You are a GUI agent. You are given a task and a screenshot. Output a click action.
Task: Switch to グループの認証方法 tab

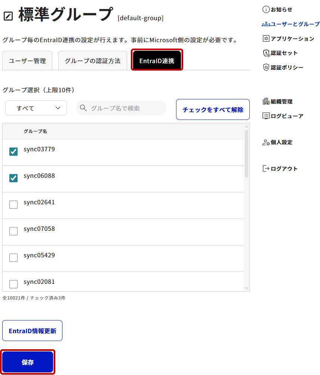coord(93,61)
